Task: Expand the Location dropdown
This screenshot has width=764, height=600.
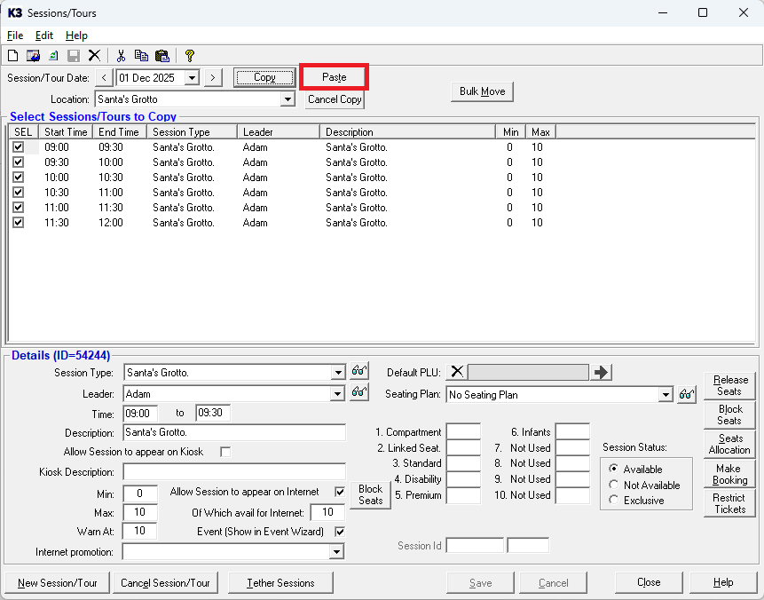Action: tap(287, 99)
